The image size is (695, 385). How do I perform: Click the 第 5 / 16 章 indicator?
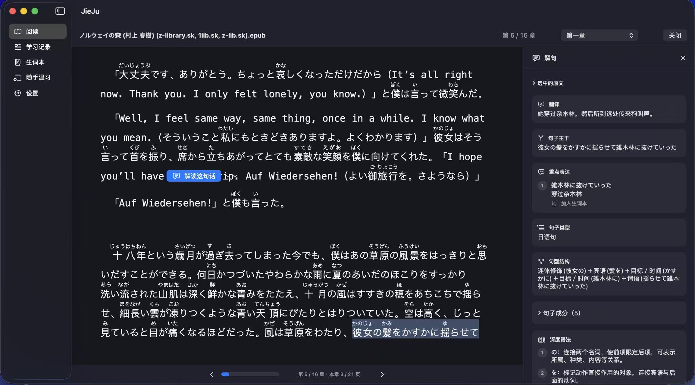[x=519, y=35]
